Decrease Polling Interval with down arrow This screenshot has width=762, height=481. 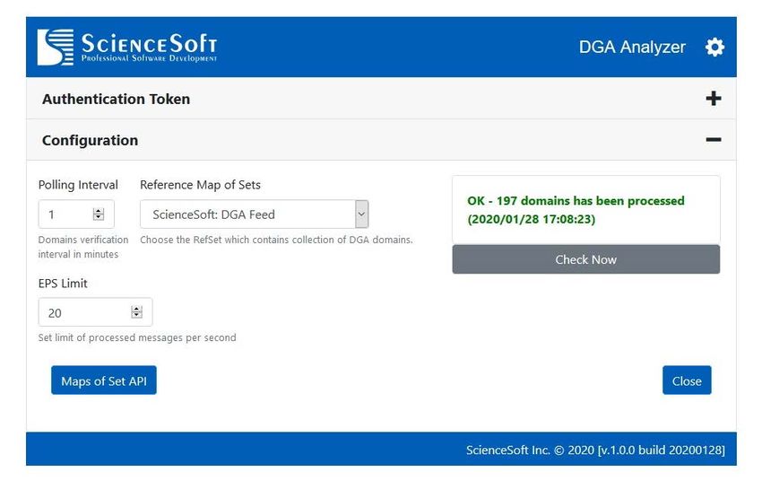(x=99, y=217)
